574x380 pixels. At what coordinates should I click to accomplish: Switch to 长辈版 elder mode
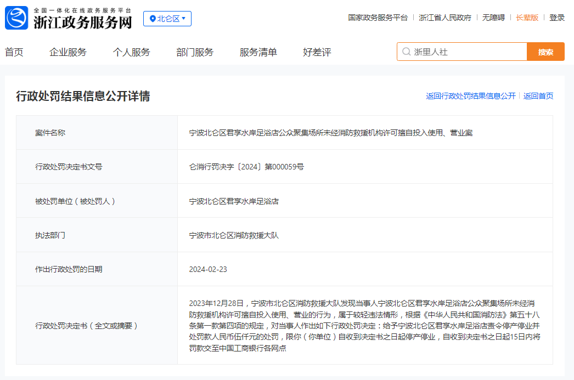tap(527, 18)
